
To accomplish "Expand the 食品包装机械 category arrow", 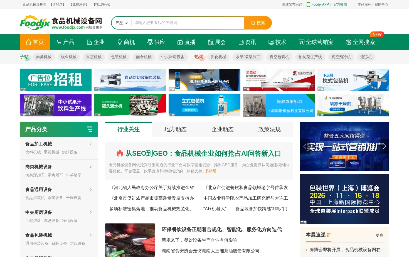I will [91, 235].
